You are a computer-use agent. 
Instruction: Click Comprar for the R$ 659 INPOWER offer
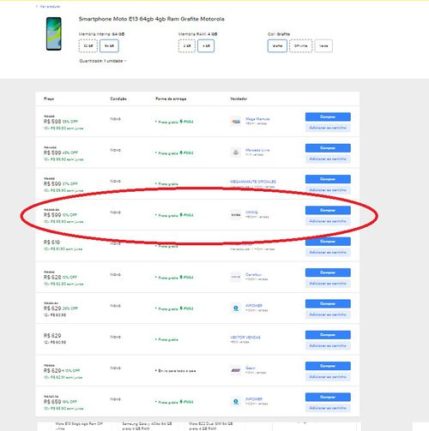pos(328,397)
